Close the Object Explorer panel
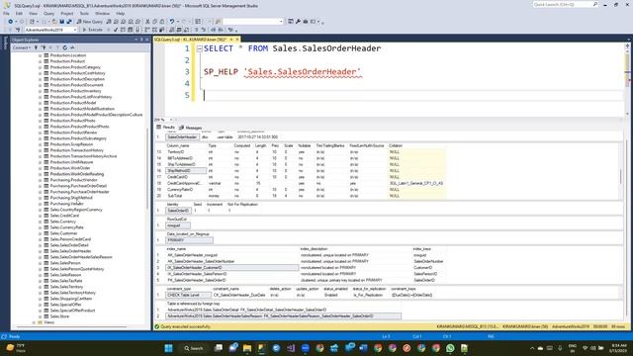The image size is (633, 356). pos(147,40)
